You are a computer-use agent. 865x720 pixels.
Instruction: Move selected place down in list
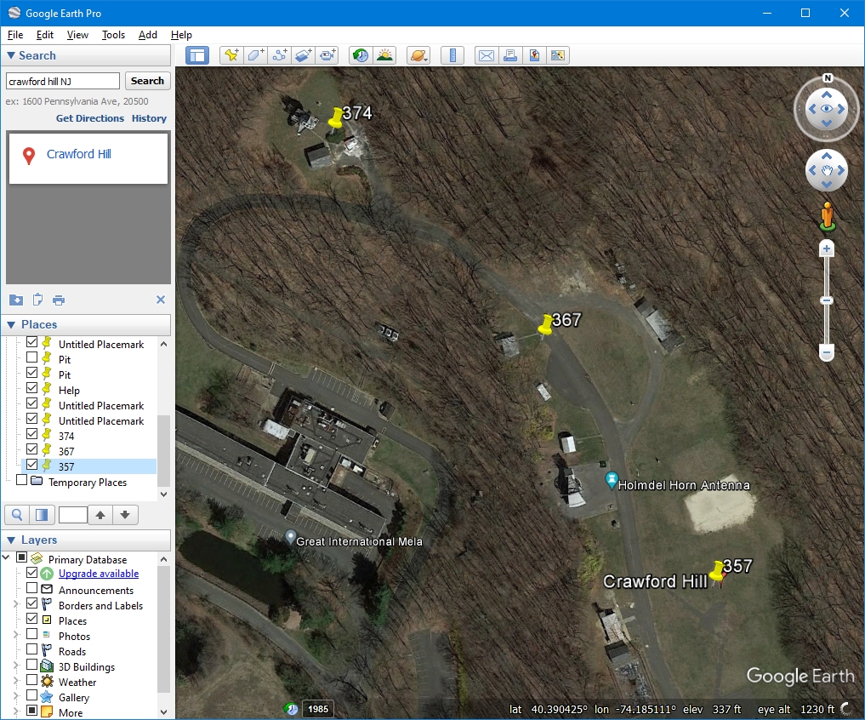point(125,515)
